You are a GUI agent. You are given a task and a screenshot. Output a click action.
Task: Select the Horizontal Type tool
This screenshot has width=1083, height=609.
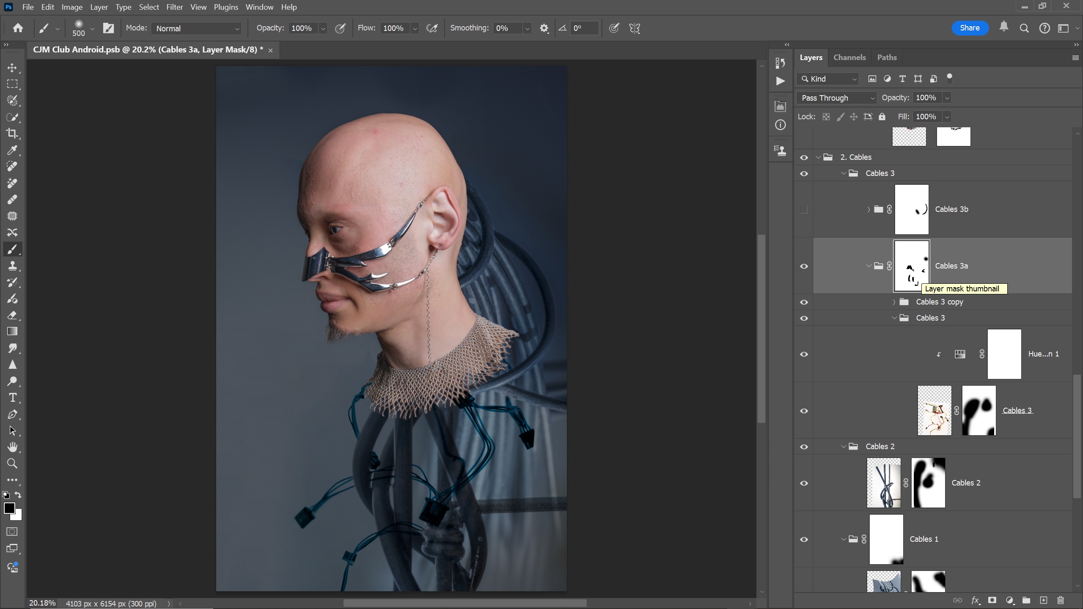[x=12, y=398]
